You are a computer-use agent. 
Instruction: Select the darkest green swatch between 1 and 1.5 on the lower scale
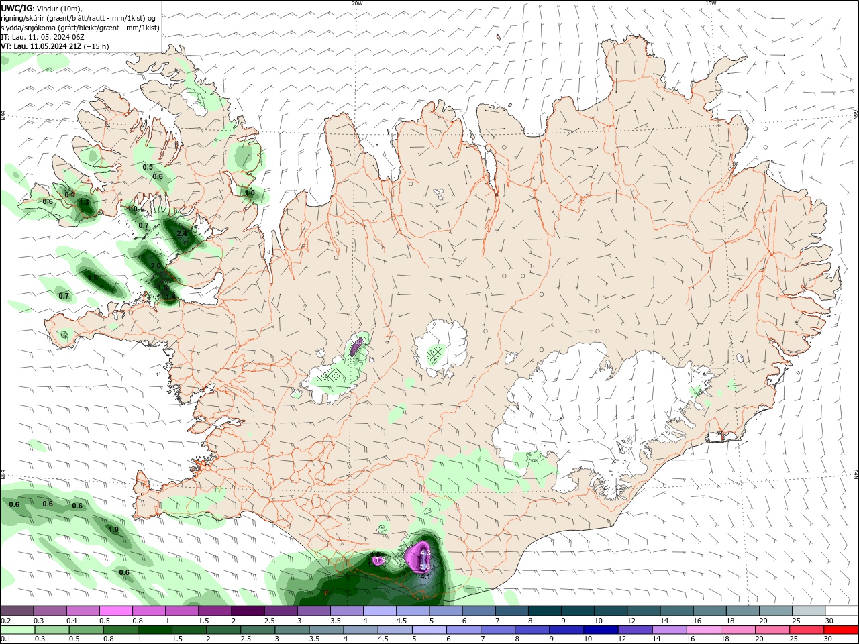tap(155, 630)
